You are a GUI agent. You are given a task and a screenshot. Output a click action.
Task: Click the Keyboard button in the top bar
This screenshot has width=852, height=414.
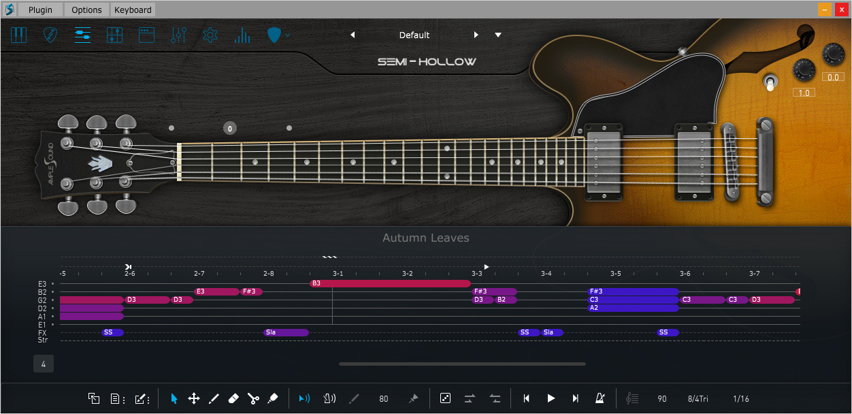tap(133, 10)
